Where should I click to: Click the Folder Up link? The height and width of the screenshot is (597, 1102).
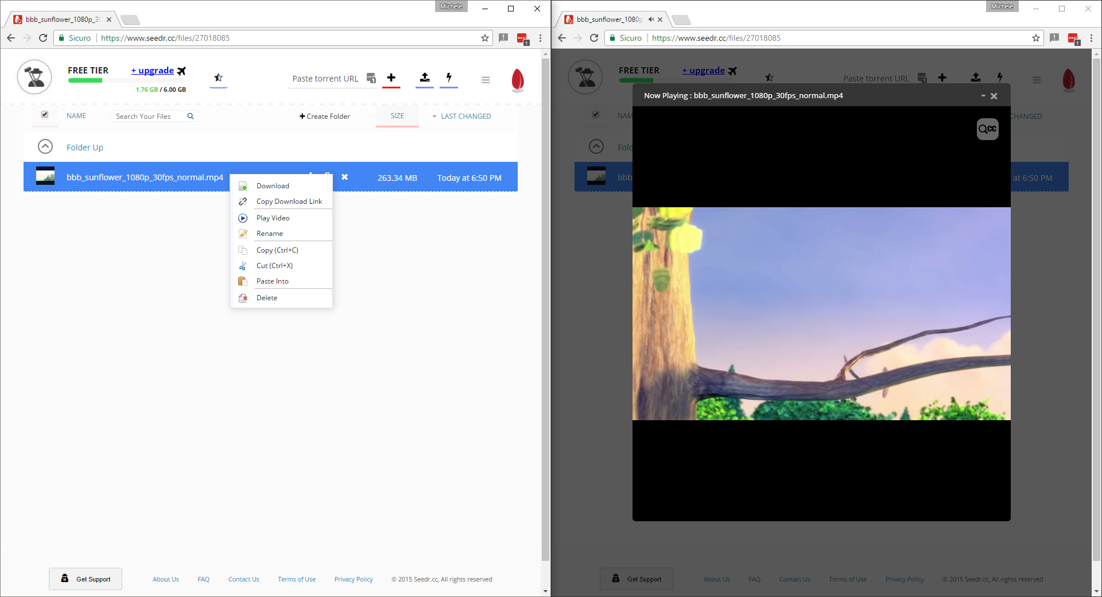(x=85, y=148)
